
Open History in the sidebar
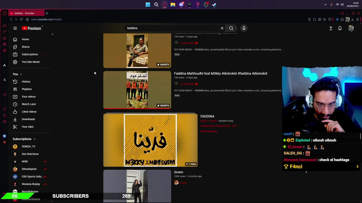pos(31,81)
